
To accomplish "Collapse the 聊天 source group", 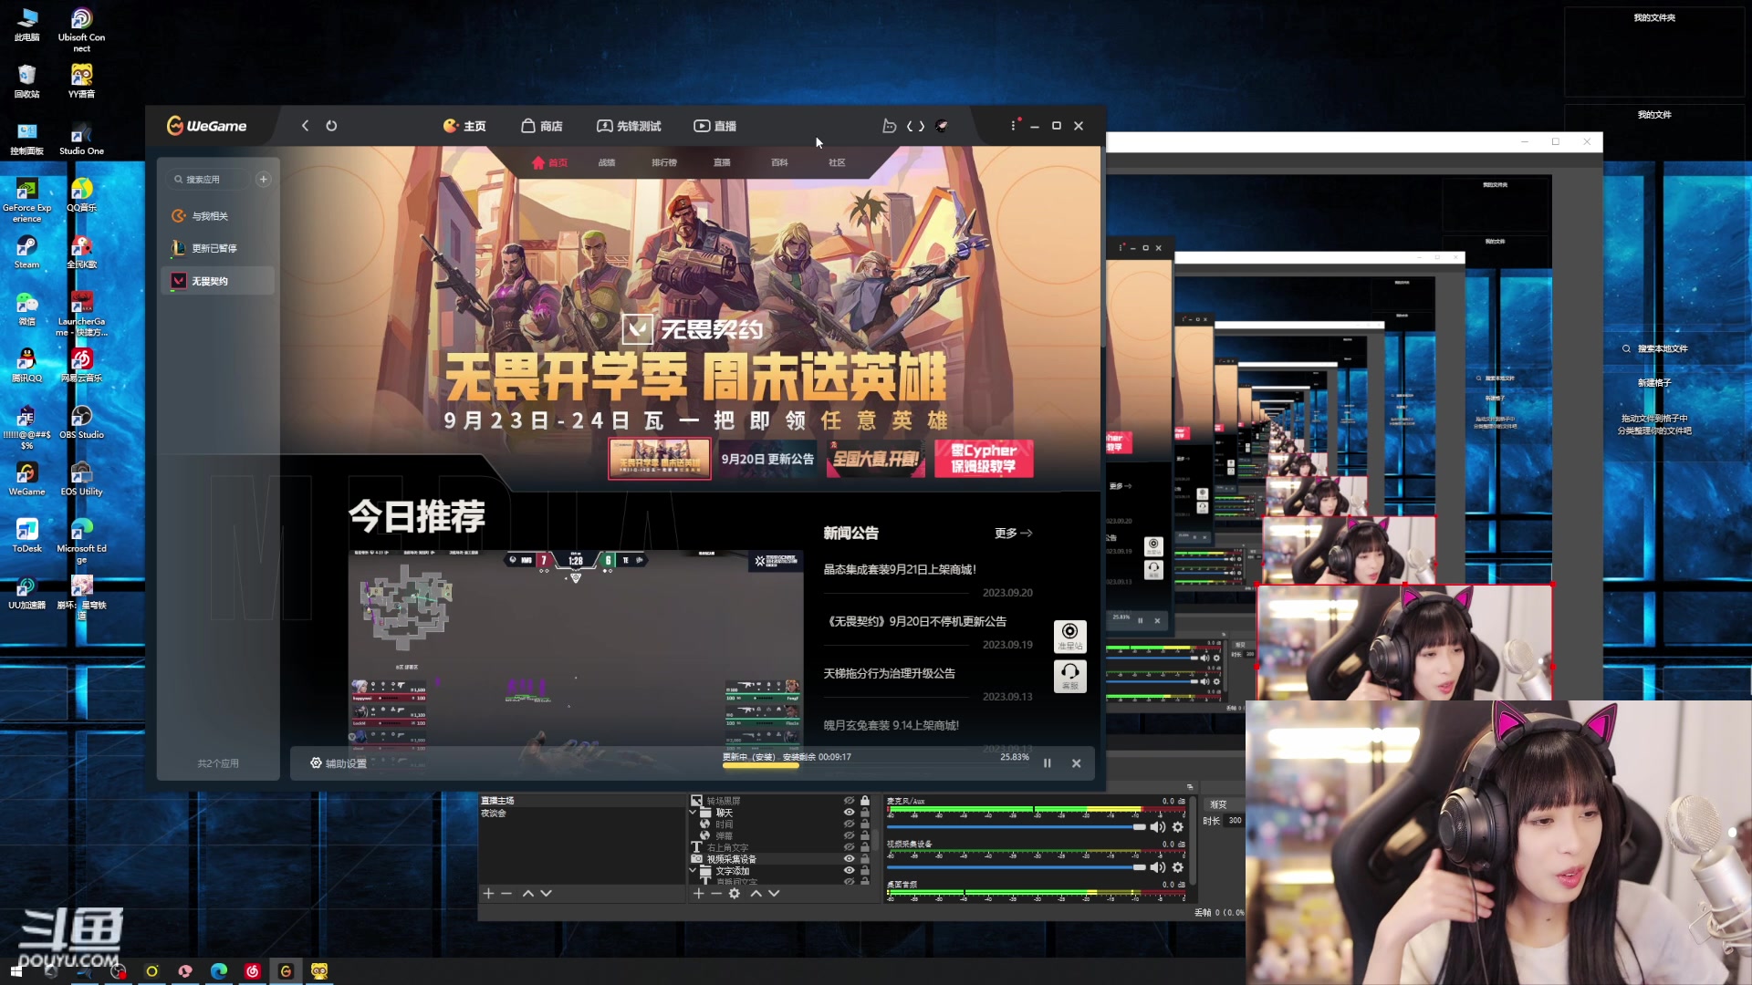I will [693, 813].
